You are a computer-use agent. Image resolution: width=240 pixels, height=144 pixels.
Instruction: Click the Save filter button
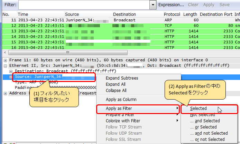224,5
